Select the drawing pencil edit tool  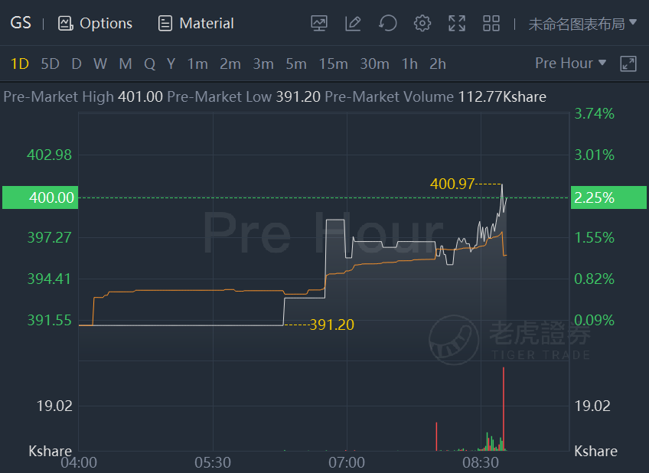coord(353,23)
